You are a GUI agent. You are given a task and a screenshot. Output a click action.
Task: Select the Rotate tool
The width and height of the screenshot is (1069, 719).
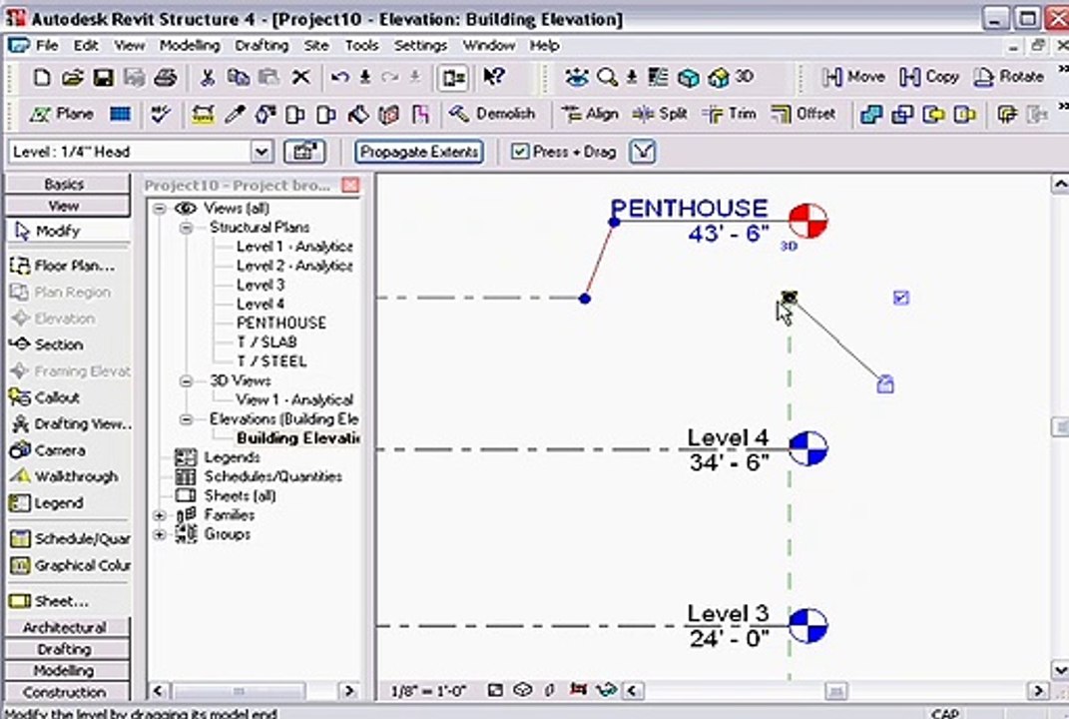[1008, 77]
